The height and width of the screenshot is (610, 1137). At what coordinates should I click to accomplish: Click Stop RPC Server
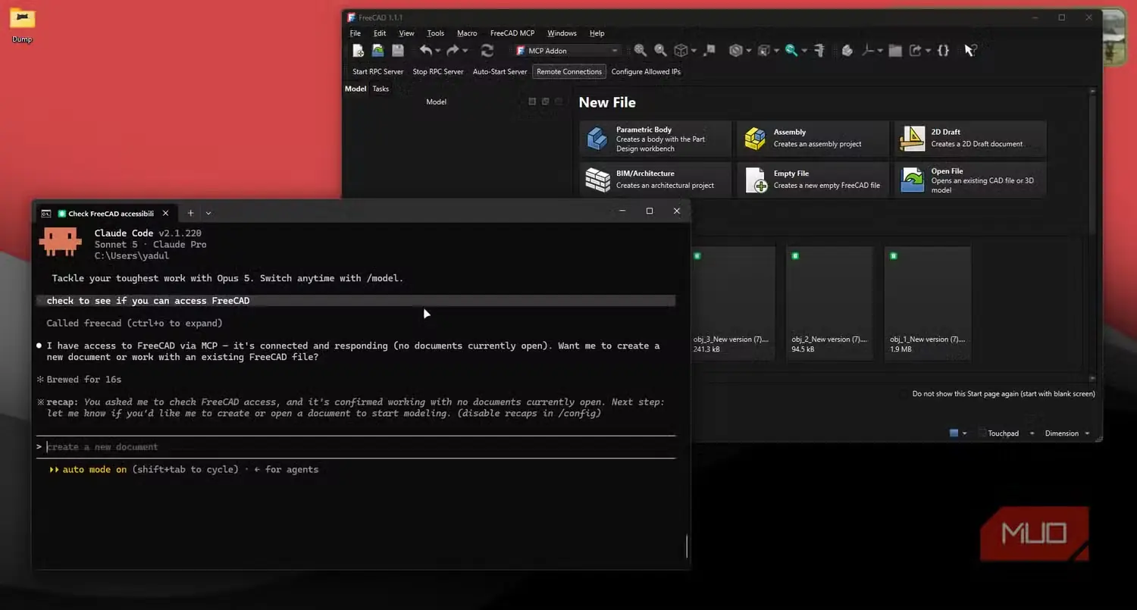click(438, 72)
